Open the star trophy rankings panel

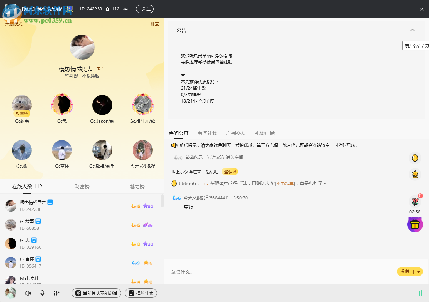click(415, 174)
